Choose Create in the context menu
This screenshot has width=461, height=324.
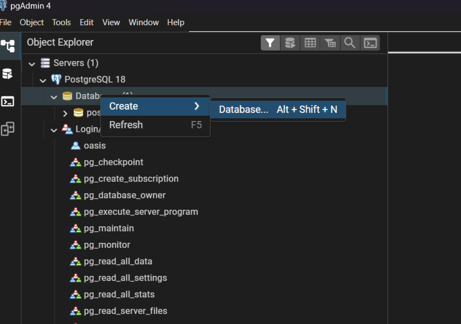point(155,106)
